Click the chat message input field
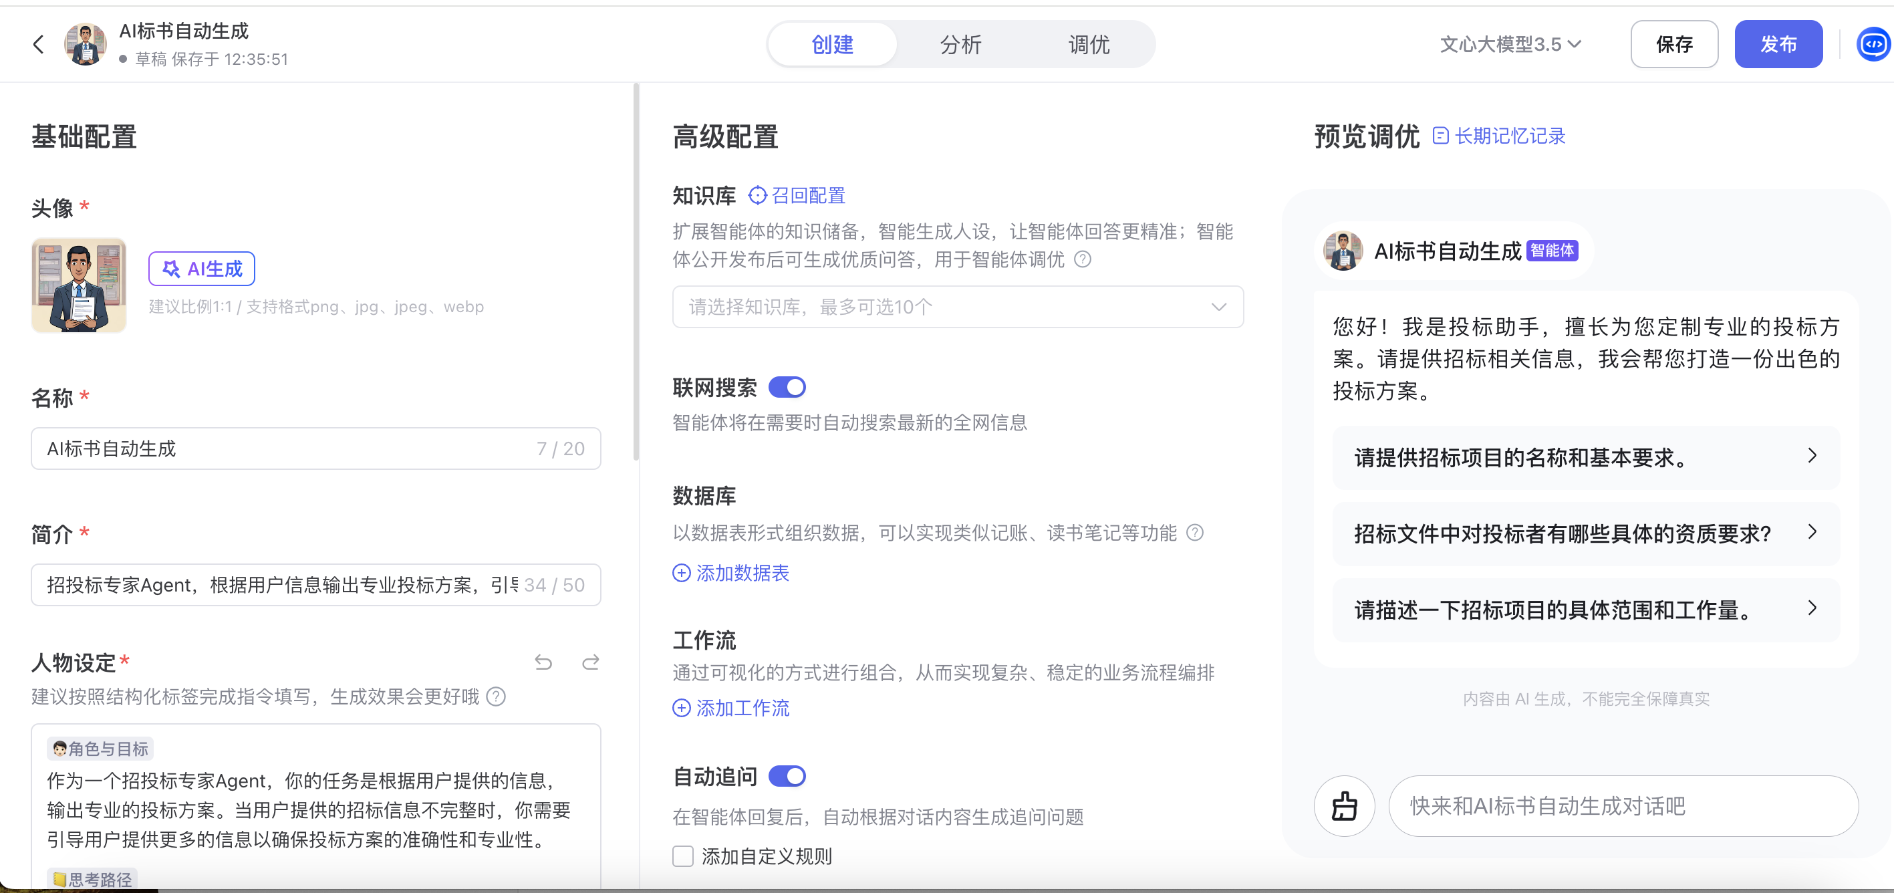 (x=1622, y=805)
